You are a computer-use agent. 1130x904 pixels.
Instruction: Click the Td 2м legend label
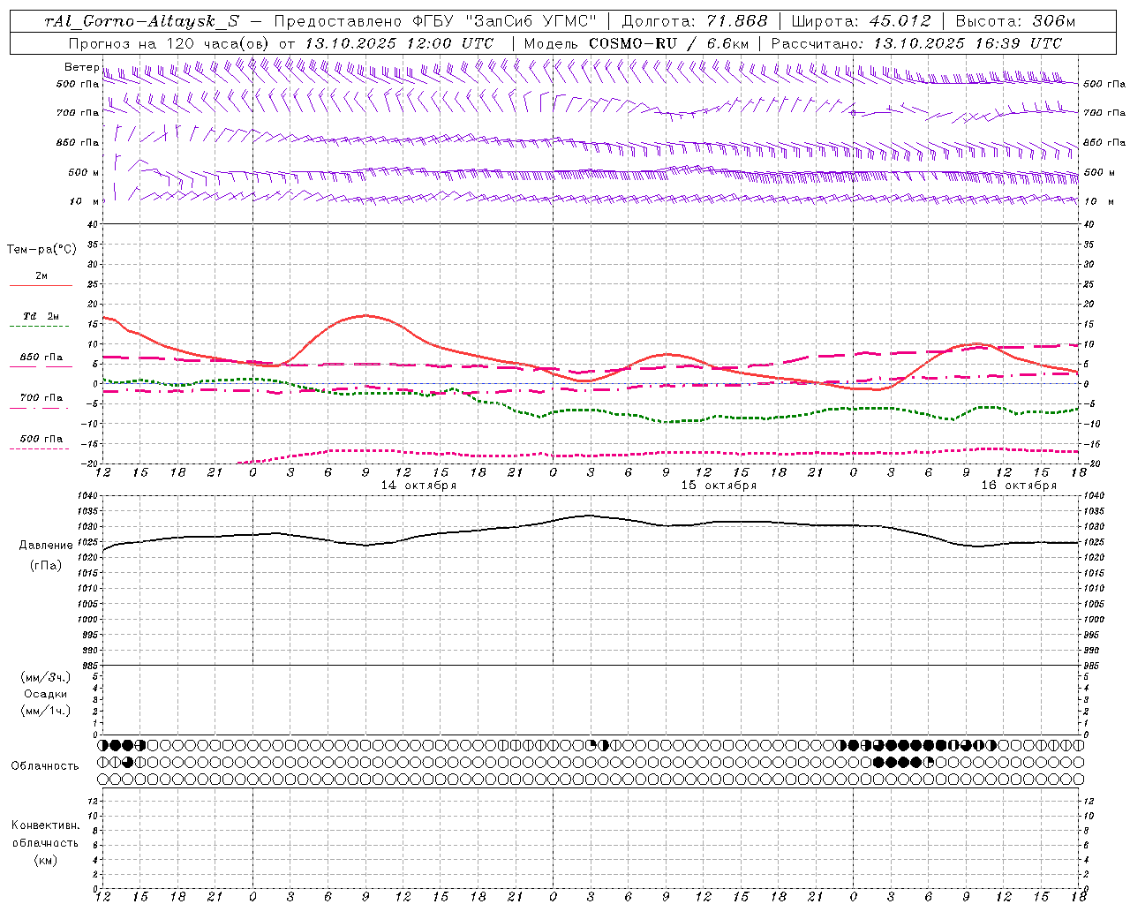41,316
